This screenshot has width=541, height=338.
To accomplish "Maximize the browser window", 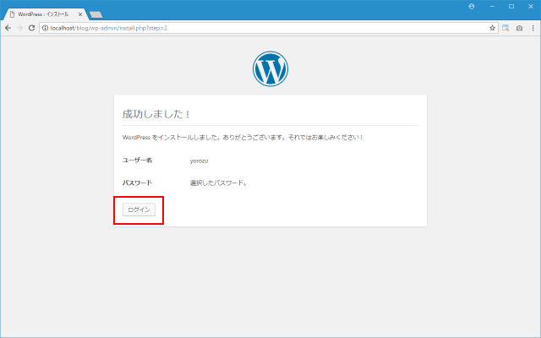I will 511,6.
